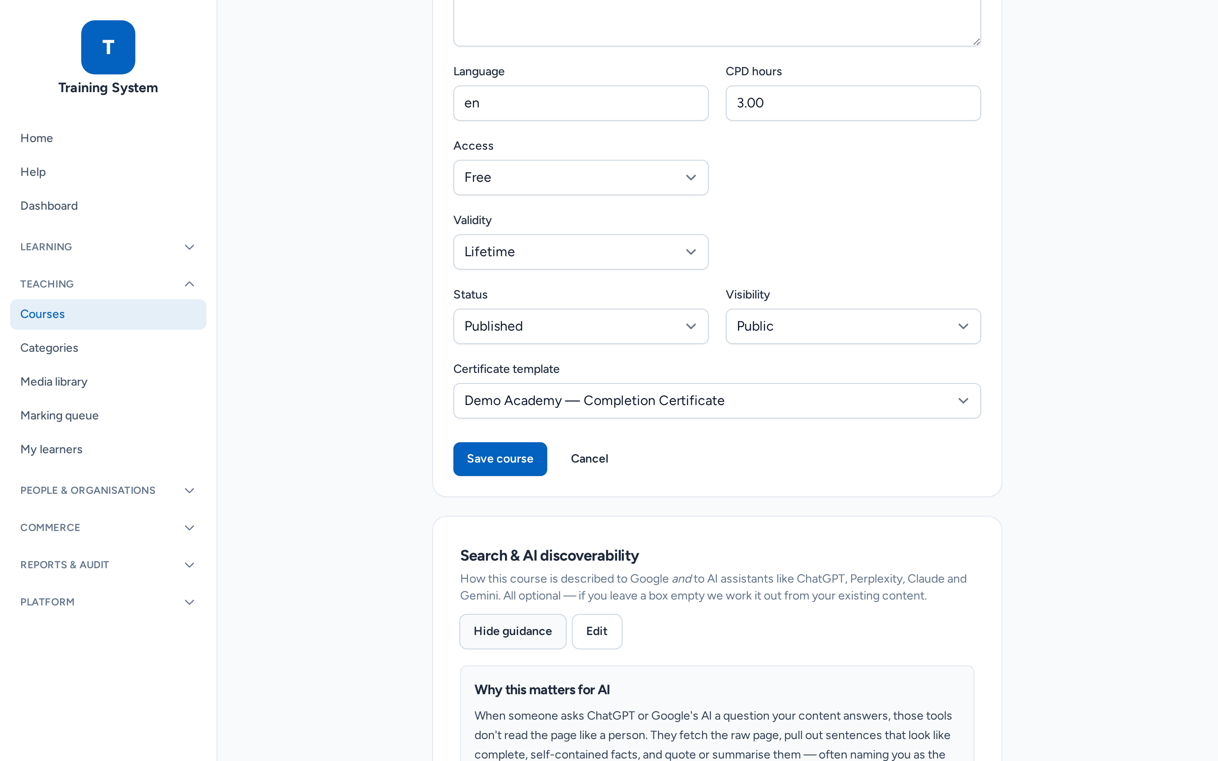Open the Certificate template dropdown
This screenshot has height=761, width=1218.
(x=717, y=401)
